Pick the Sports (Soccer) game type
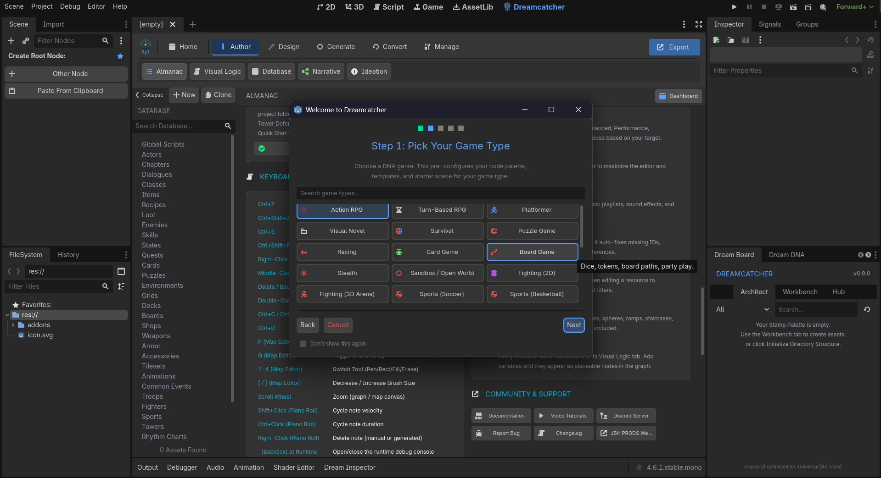Image resolution: width=881 pixels, height=478 pixels. point(438,294)
